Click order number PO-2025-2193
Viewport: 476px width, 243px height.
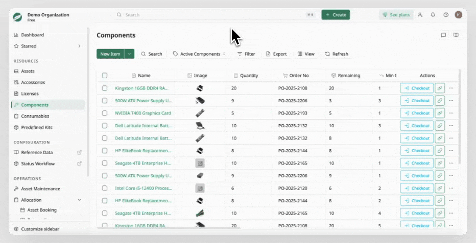(x=293, y=113)
